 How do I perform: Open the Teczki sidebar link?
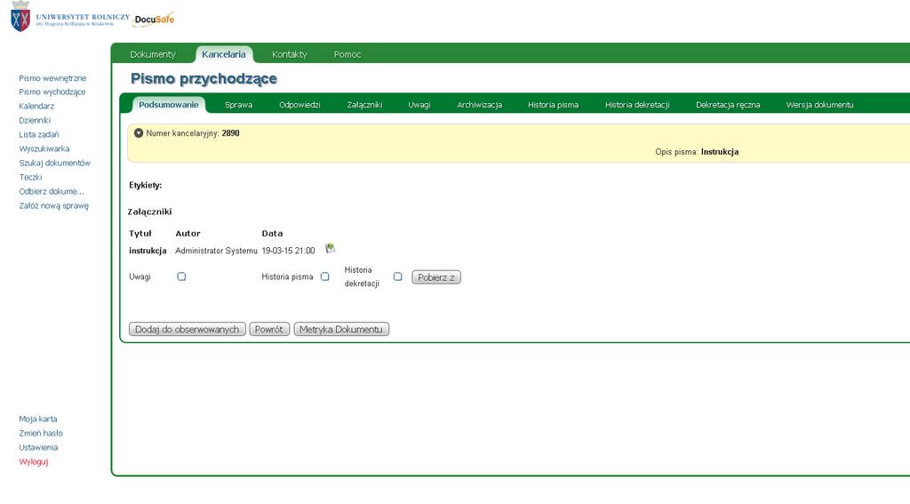[x=31, y=178]
